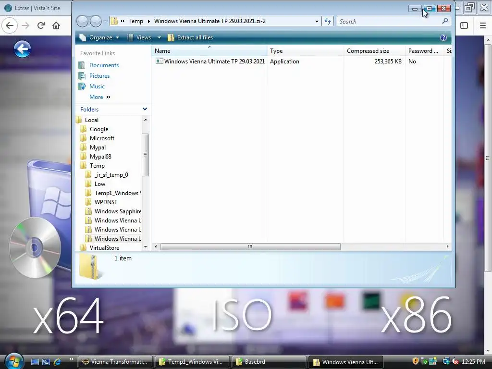The image size is (492, 369).
Task: Select the Low folder in tree
Action: 100,184
